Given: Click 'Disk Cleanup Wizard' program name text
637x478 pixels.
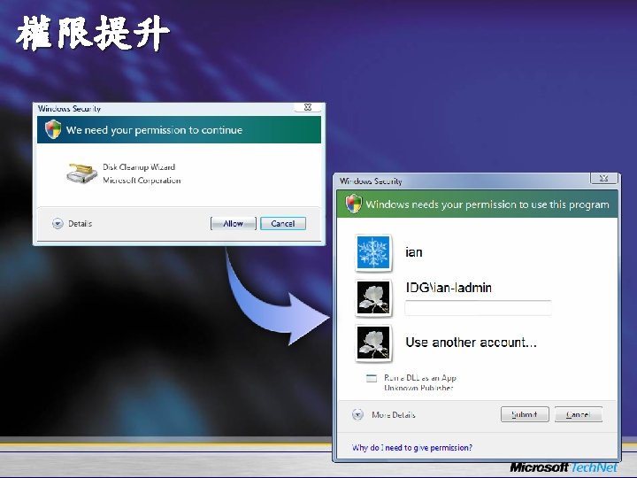Looking at the screenshot, I should (x=139, y=167).
